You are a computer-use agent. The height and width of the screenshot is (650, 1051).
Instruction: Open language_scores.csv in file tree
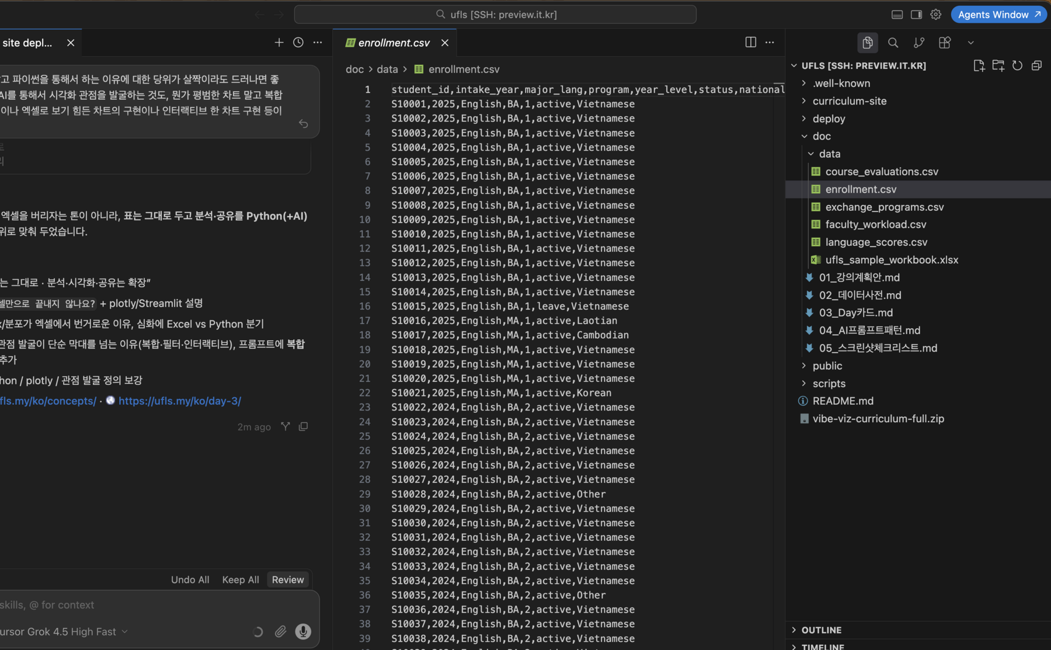point(876,242)
